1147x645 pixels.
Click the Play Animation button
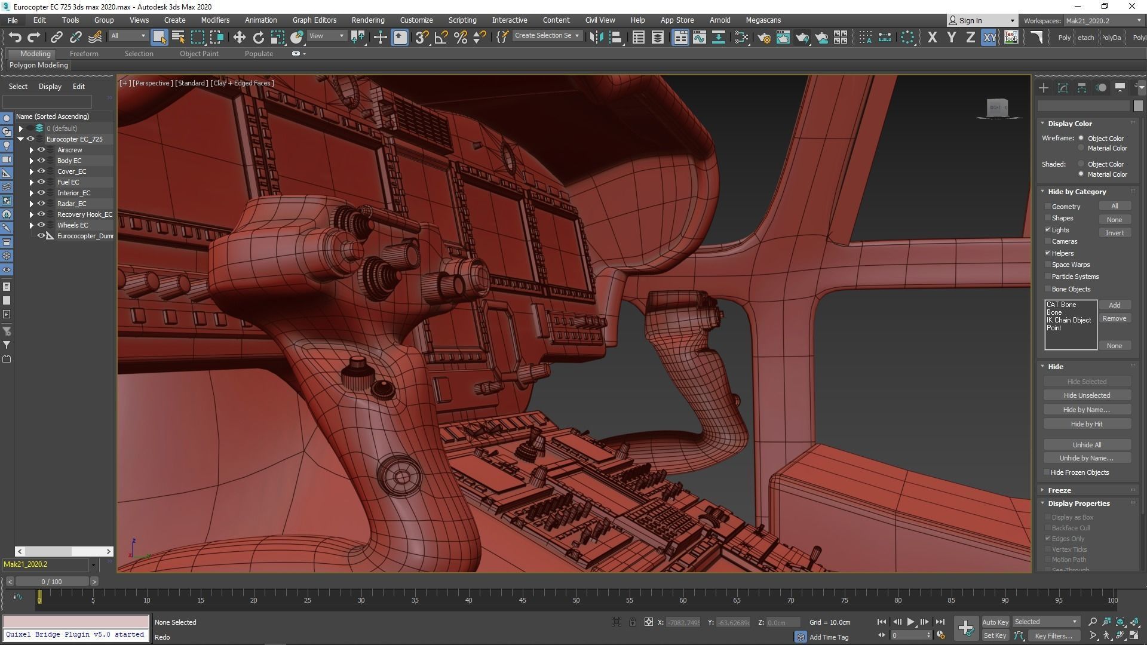[910, 622]
